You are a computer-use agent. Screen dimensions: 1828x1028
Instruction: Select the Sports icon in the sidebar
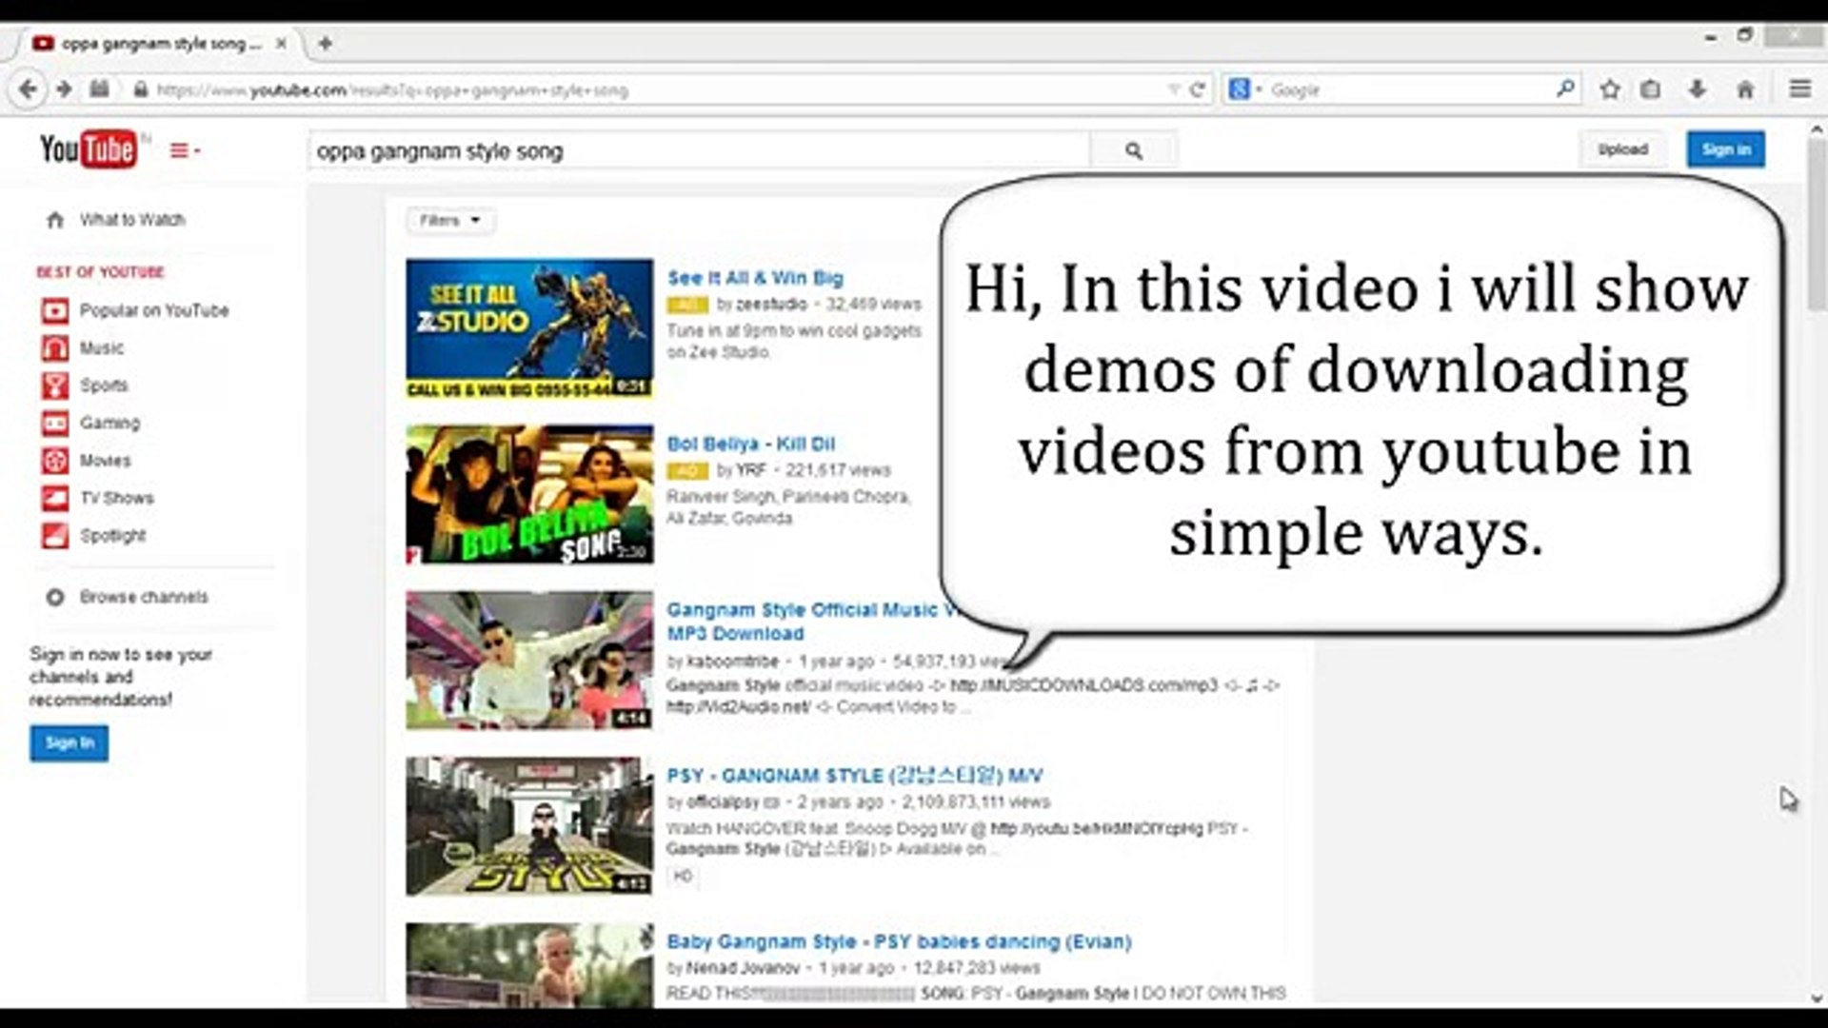[x=56, y=385]
